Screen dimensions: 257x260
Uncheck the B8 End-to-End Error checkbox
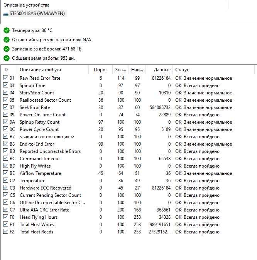point(5,144)
